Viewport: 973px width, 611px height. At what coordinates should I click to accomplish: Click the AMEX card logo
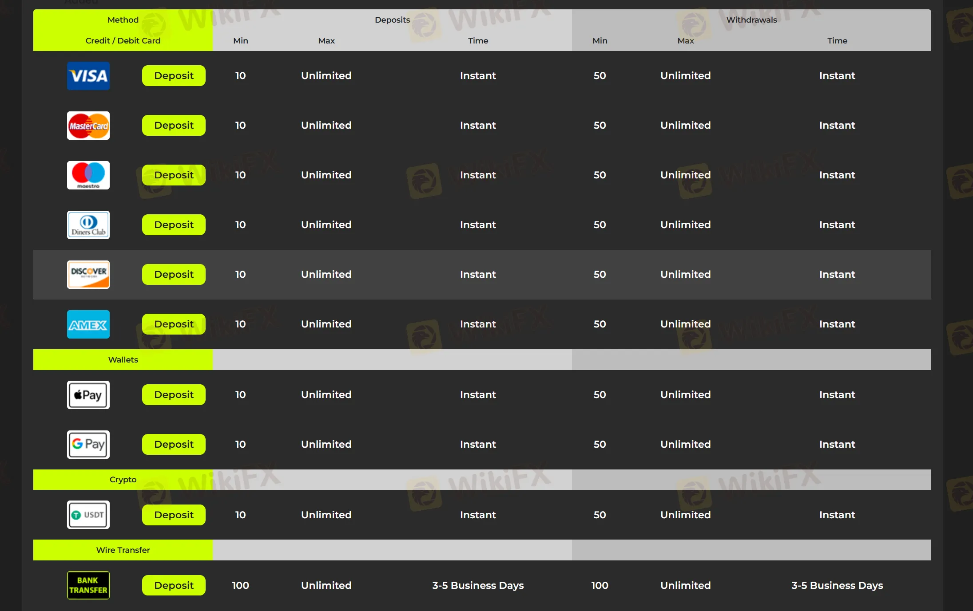(88, 324)
